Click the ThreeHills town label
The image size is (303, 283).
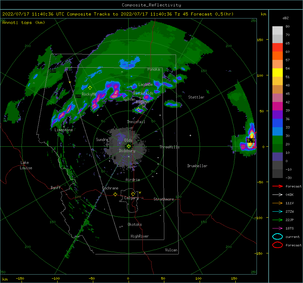click(169, 147)
